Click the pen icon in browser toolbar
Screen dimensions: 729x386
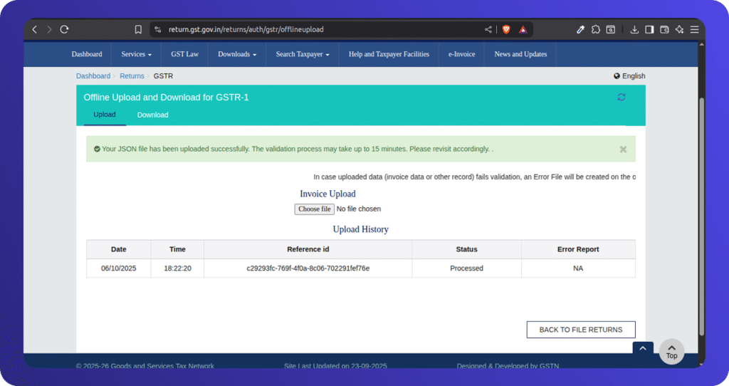580,29
